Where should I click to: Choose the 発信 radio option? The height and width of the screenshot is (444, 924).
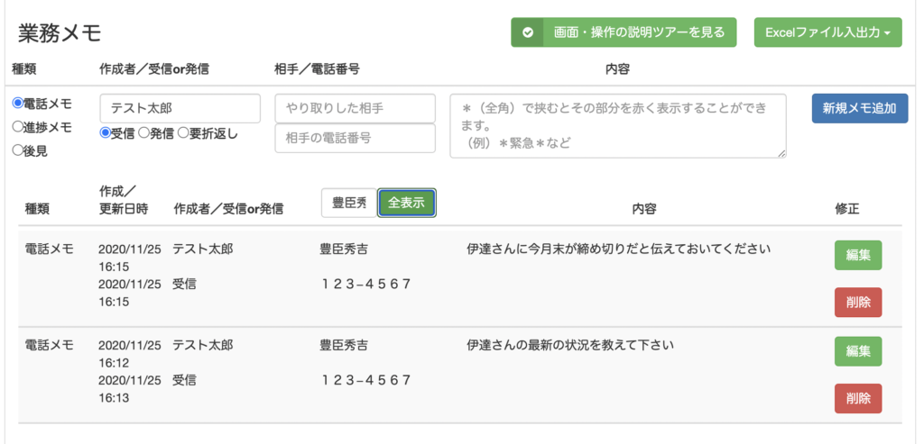coord(143,133)
